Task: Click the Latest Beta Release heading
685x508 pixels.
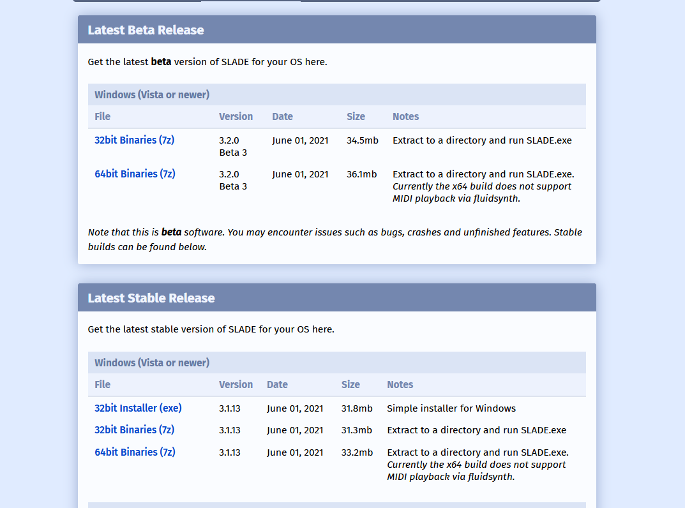Action: (146, 30)
